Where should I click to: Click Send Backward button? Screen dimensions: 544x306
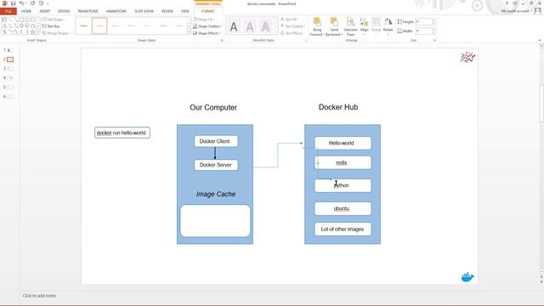click(334, 26)
